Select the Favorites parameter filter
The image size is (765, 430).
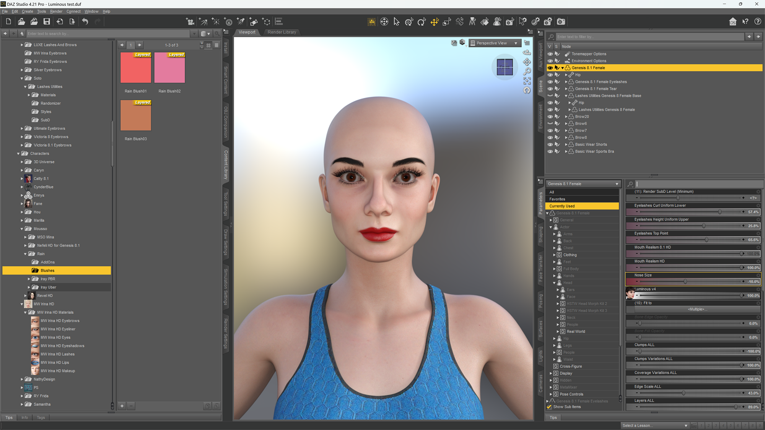pyautogui.click(x=557, y=199)
